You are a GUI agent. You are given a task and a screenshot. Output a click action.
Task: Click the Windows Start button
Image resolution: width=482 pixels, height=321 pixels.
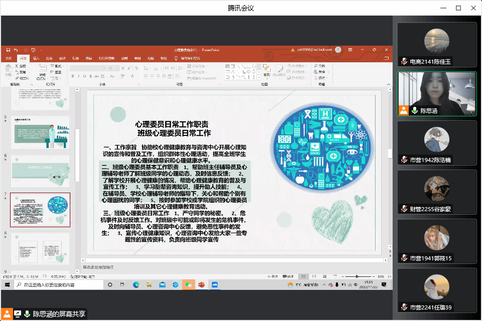8,284
